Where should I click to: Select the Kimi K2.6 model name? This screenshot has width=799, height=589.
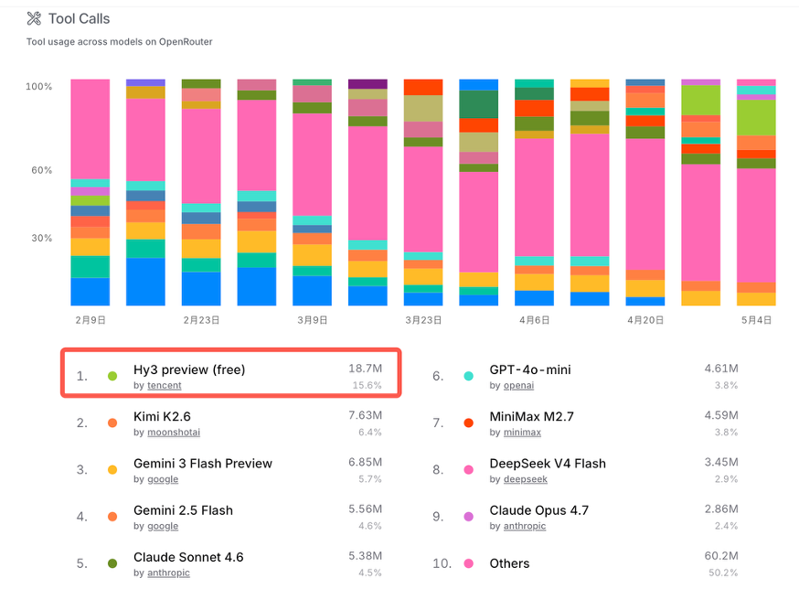[x=162, y=417]
